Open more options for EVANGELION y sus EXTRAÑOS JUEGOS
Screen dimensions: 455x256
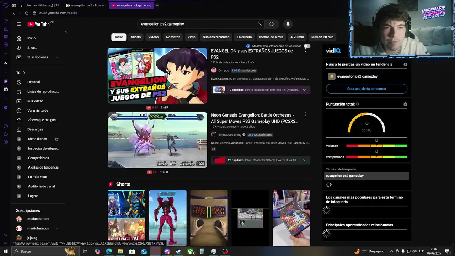point(305,50)
